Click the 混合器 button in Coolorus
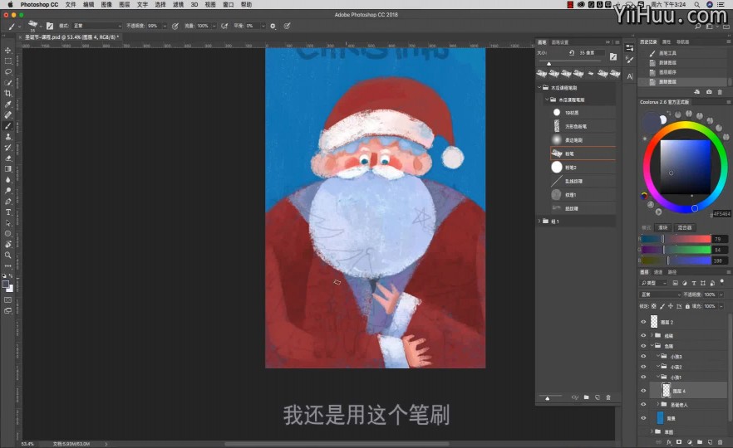The image size is (733, 448). pyautogui.click(x=685, y=227)
